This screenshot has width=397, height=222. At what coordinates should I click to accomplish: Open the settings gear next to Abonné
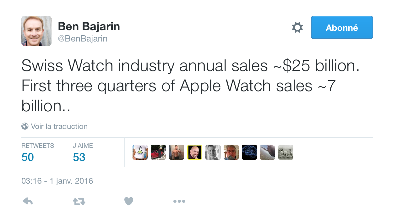pyautogui.click(x=297, y=27)
